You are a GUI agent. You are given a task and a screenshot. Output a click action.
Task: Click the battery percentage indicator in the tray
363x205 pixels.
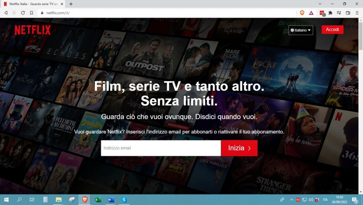click(298, 200)
